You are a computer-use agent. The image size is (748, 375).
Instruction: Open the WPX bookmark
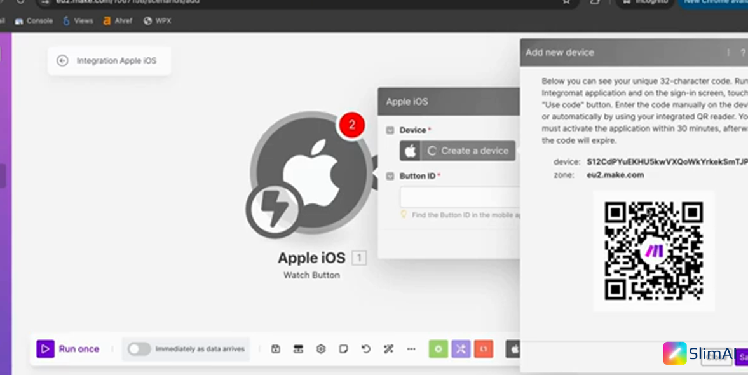158,20
